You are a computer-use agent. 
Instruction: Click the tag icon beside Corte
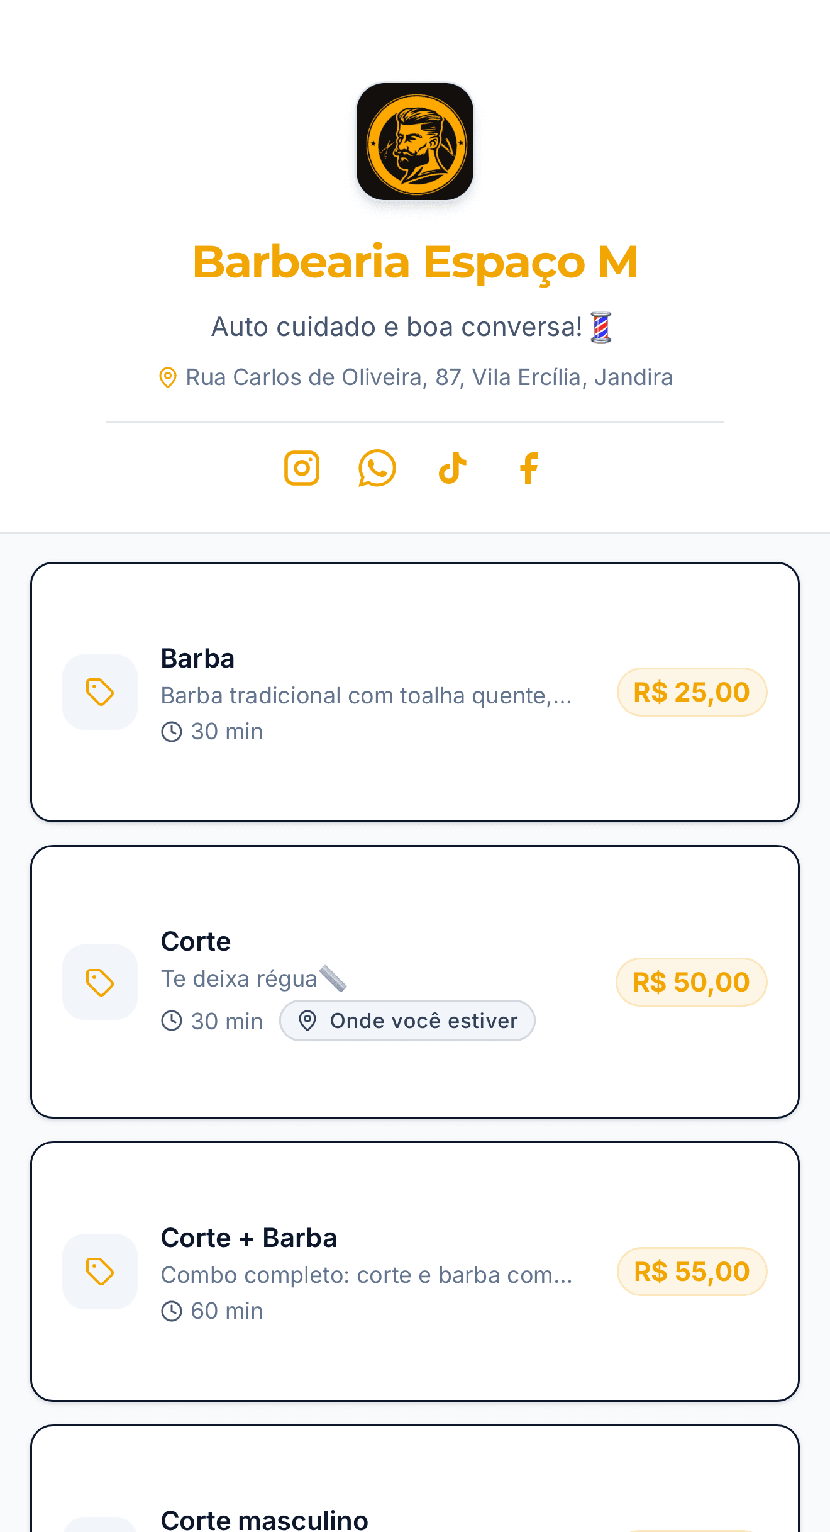click(100, 982)
